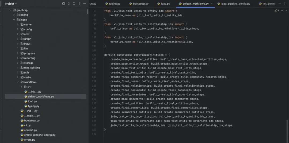This screenshot has height=143, width=289.
Task: Go to previous highlighted problem arrow
Action: click(x=282, y=11)
